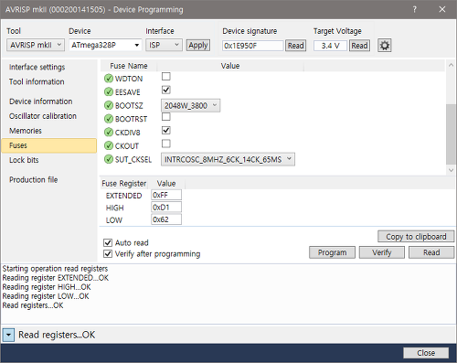Click the Device signature field 0x1E950F
Viewport: 457px width, 363px height.
[253, 46]
